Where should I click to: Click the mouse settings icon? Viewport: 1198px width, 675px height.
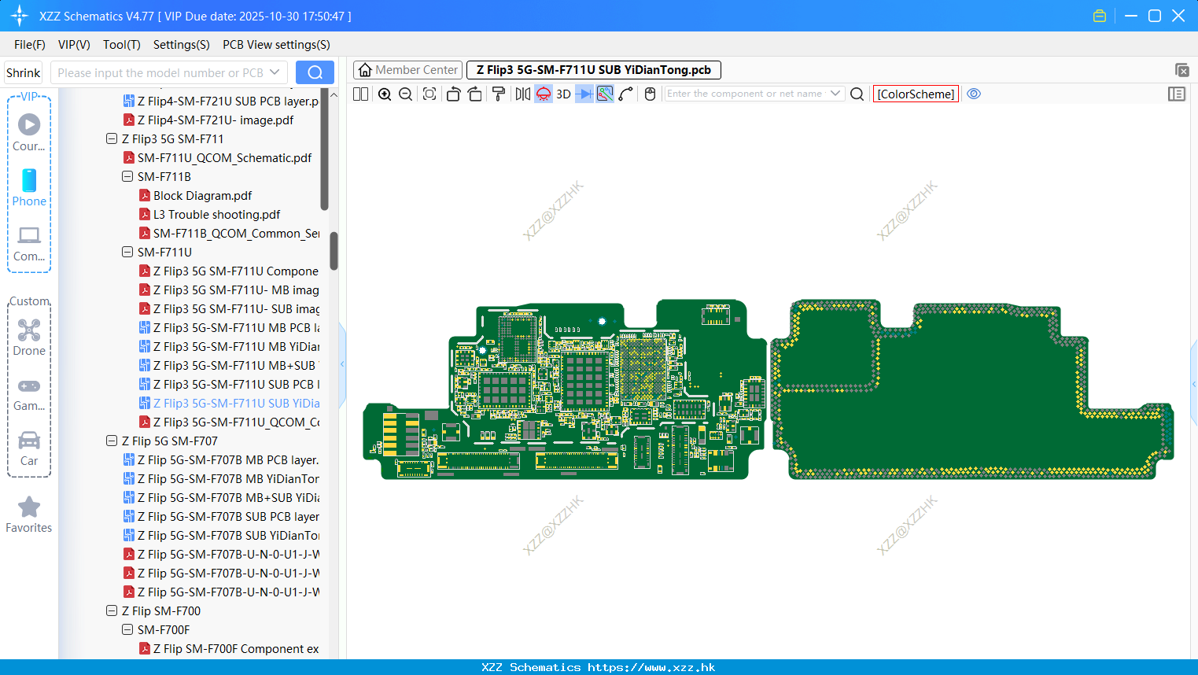650,94
